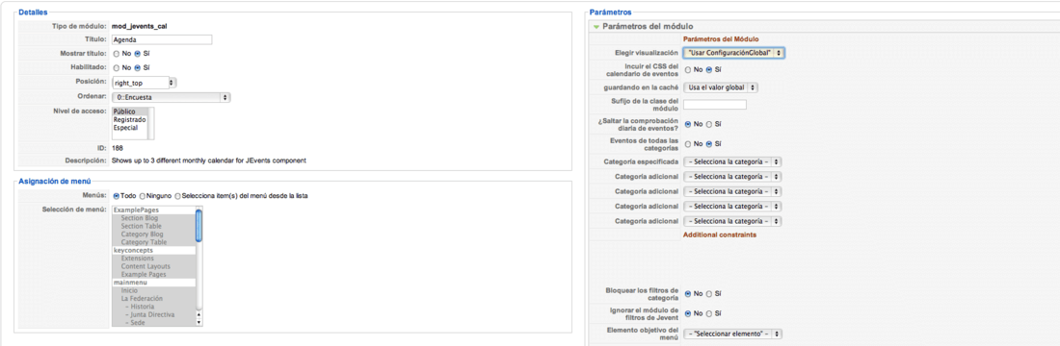Select Registrado in Nivel de acceso list
The height and width of the screenshot is (346, 1060).
pos(129,119)
